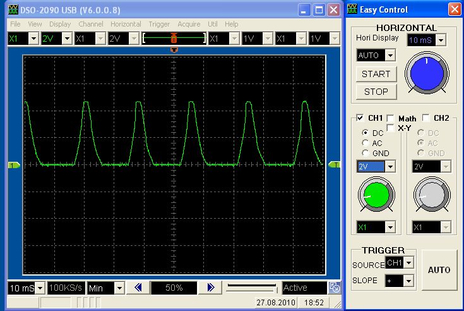Open the Trigger menu
The image size is (464, 311).
[159, 24]
